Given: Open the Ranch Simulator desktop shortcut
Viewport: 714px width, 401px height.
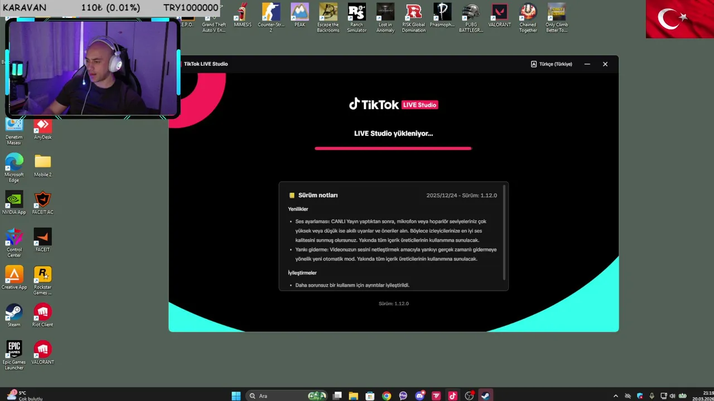Looking at the screenshot, I should 356,18.
